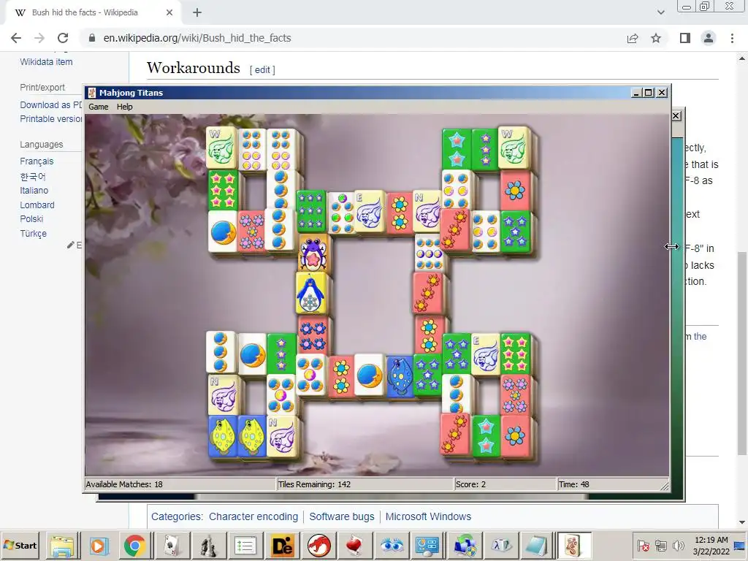Viewport: 748px width, 561px height.
Task: Toggle the Chrome side panel
Action: click(x=685, y=38)
